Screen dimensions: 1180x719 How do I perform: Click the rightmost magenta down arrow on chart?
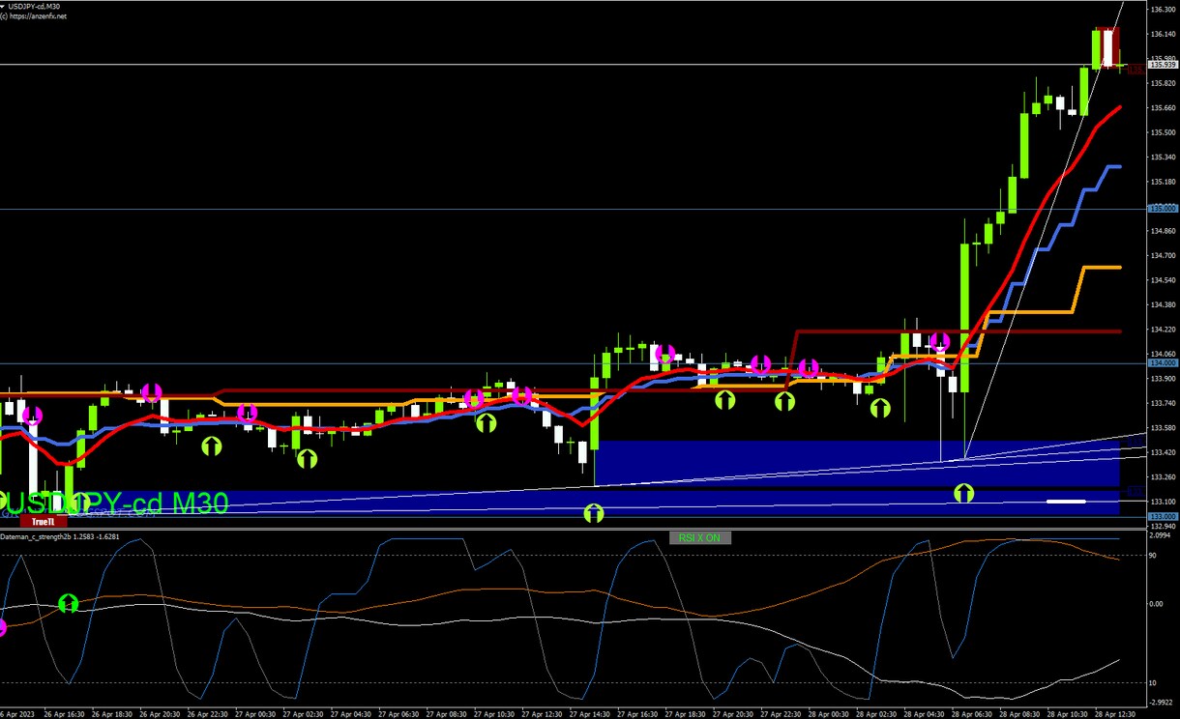pos(940,341)
